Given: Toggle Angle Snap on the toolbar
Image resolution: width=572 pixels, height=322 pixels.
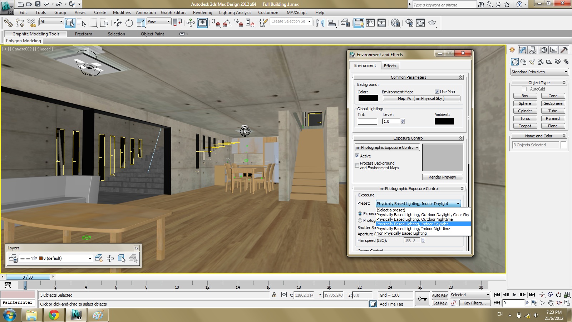Looking at the screenshot, I should tap(227, 23).
